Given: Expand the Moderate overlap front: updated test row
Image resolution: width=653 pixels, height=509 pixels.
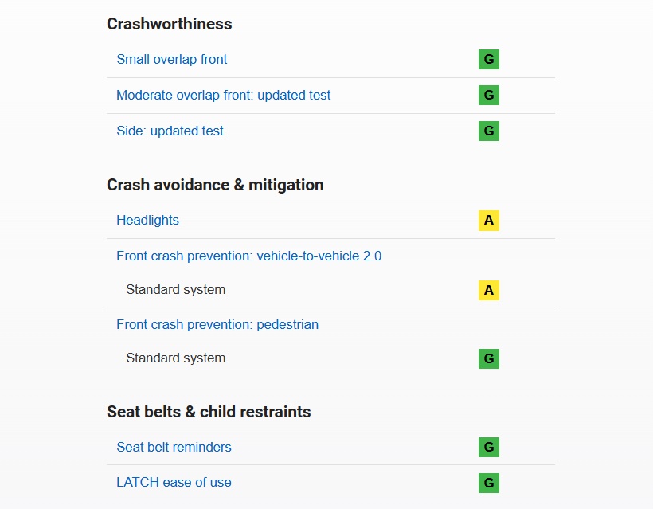Looking at the screenshot, I should point(223,95).
